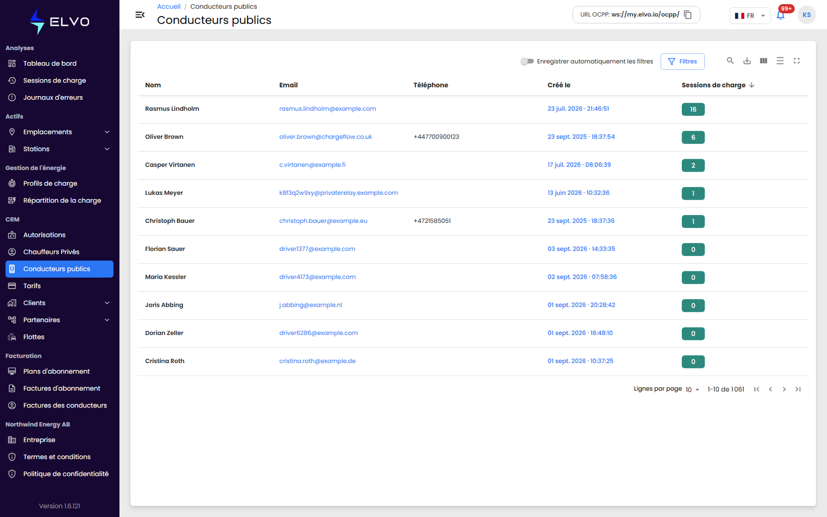Enable Enregistrer automatiquement les filtres switch
The height and width of the screenshot is (517, 827).
(x=527, y=62)
